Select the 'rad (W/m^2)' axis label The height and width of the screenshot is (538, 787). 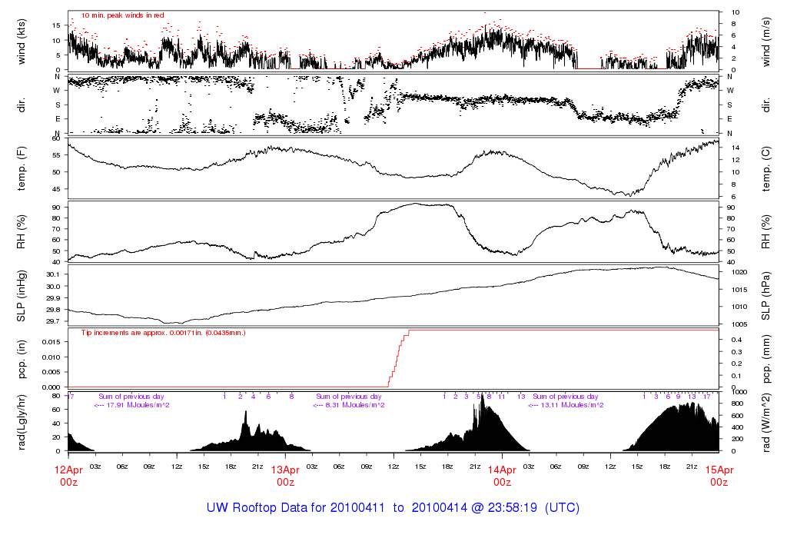click(x=766, y=423)
